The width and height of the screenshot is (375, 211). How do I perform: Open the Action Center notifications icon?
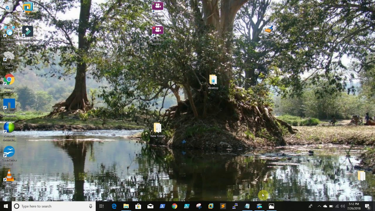click(x=367, y=206)
